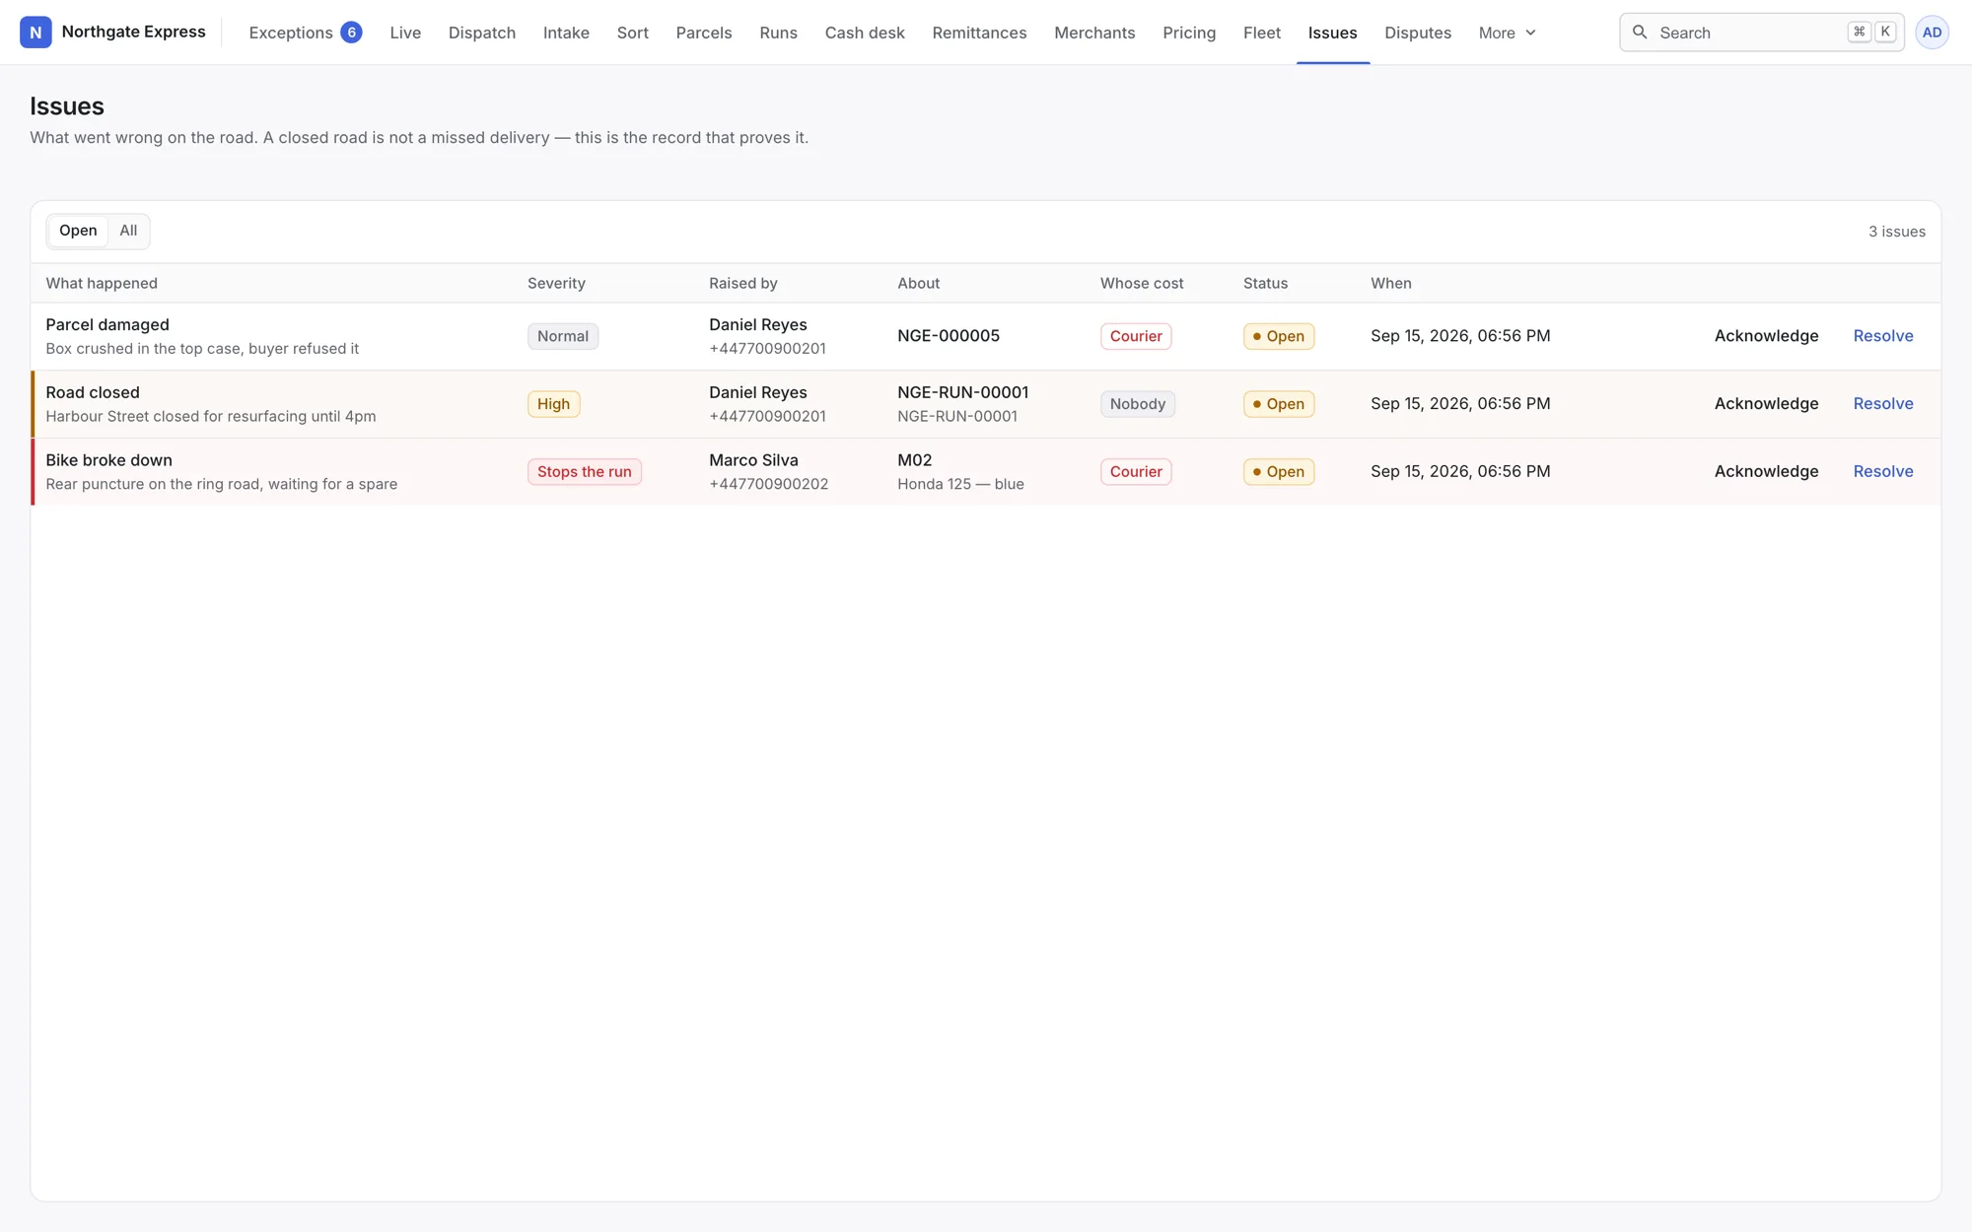This screenshot has height=1232, width=1972.
Task: Click the Raised by column header
Action: (x=743, y=284)
